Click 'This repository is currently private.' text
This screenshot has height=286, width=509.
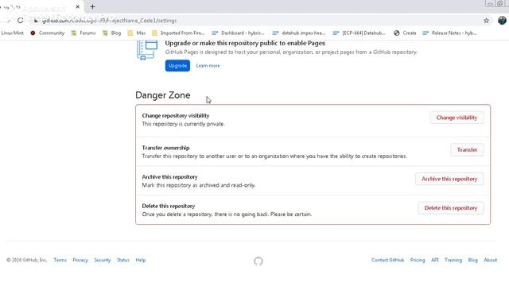tap(183, 124)
